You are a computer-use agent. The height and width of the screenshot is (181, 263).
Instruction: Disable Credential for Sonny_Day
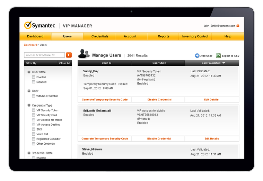point(159,100)
